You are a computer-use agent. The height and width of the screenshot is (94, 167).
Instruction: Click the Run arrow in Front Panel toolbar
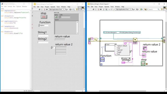click(x=39, y=9)
